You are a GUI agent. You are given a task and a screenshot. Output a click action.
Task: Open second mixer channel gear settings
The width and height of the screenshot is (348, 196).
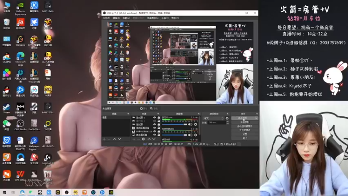195,135
